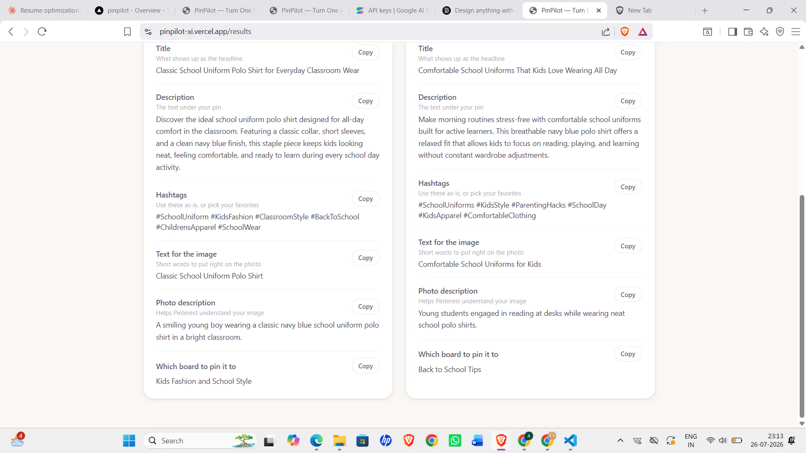Open WhatsApp from the taskbar
The image size is (806, 453).
pos(455,441)
